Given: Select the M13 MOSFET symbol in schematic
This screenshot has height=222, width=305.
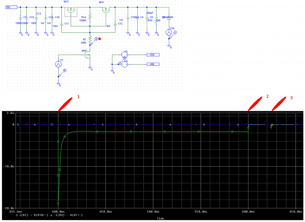Looking at the screenshot, I should click(x=71, y=12).
